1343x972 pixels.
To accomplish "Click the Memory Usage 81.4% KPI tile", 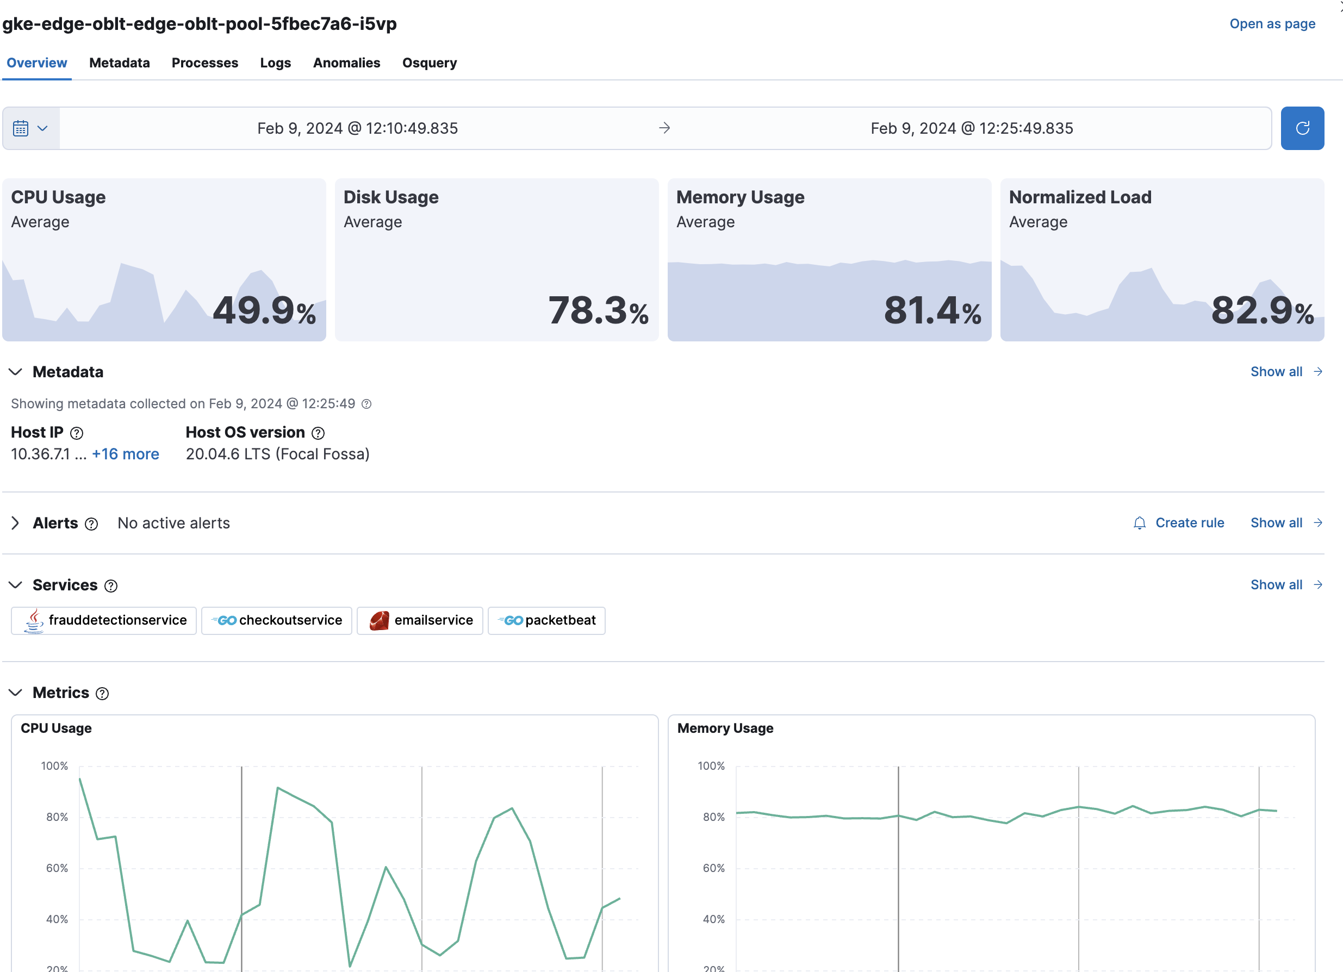I will click(830, 259).
